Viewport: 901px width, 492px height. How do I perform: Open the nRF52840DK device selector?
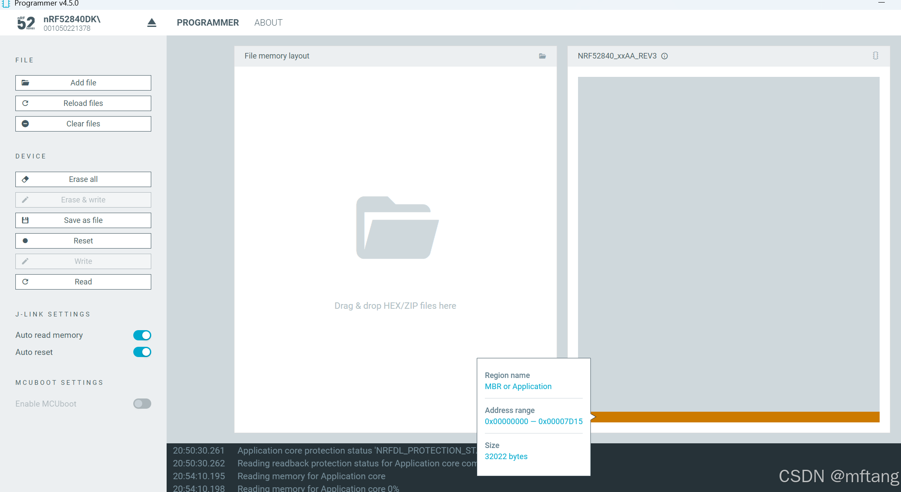[72, 23]
